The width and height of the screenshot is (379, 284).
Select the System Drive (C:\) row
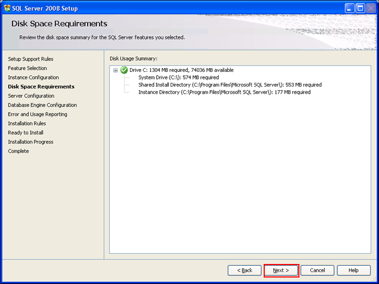coord(179,77)
